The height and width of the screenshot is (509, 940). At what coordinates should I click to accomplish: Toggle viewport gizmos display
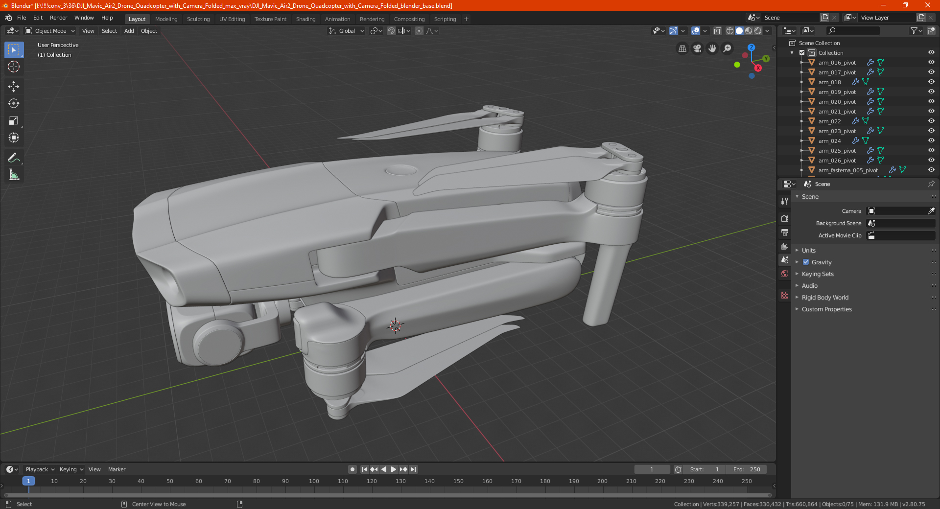(674, 31)
